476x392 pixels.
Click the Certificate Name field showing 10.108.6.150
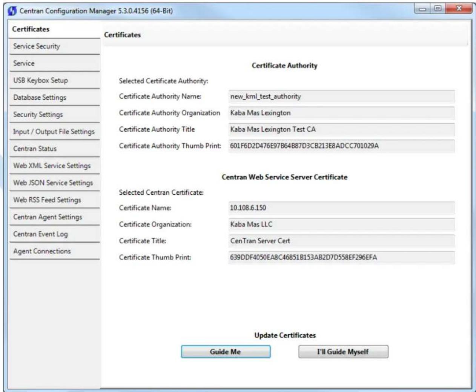[x=341, y=208]
